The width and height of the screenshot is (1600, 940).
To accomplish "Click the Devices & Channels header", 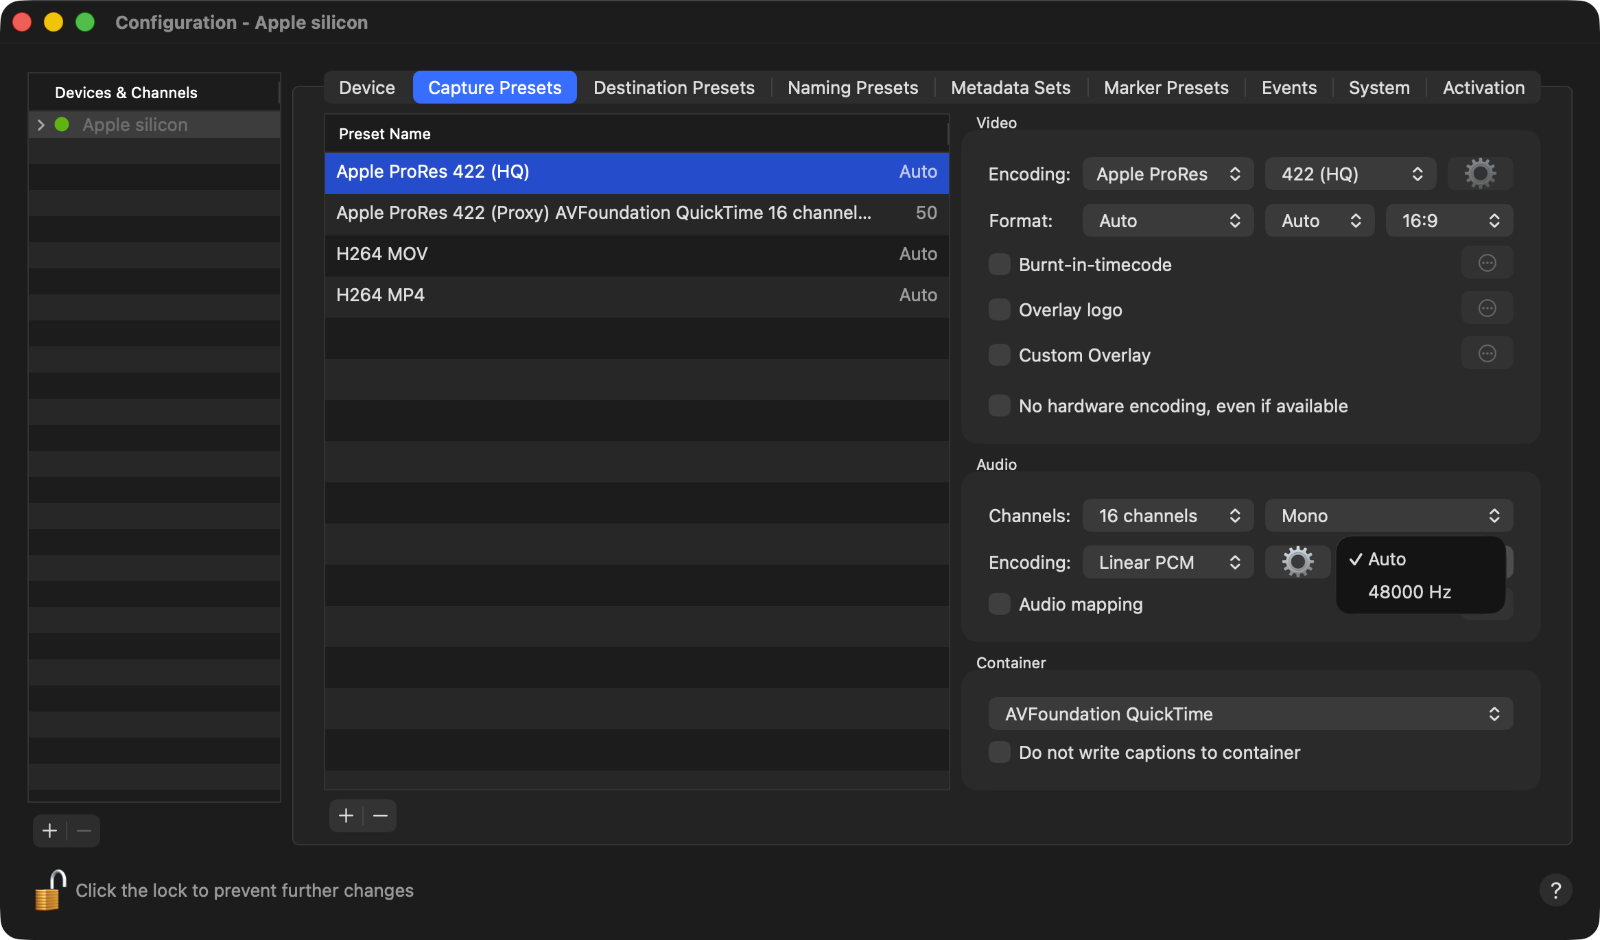I will (154, 93).
